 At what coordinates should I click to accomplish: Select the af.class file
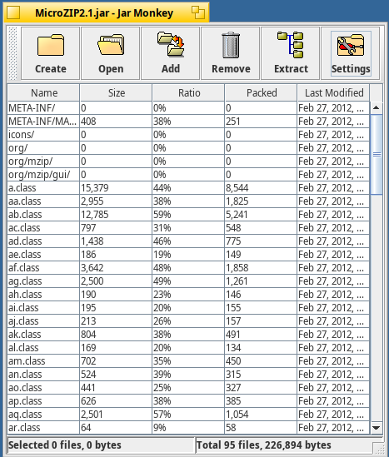coord(188,267)
